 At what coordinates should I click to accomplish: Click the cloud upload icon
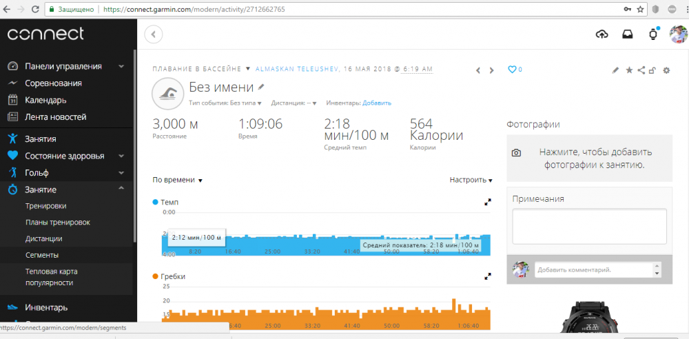[x=601, y=34]
